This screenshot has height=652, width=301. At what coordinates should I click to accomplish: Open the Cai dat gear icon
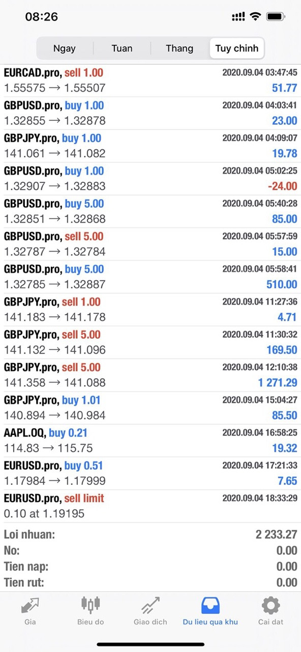pyautogui.click(x=270, y=605)
